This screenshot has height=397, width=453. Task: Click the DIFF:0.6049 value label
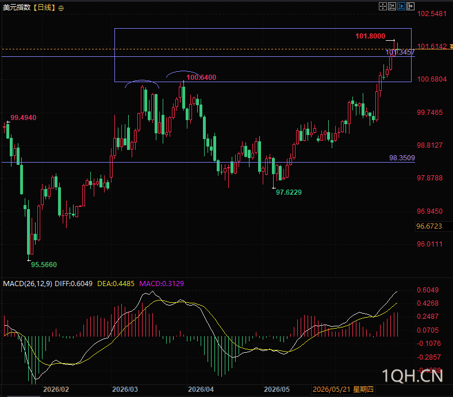[74, 283]
